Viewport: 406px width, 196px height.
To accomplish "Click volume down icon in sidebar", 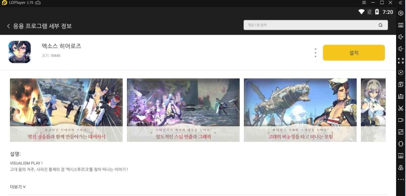I will click(x=400, y=49).
